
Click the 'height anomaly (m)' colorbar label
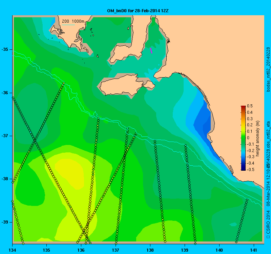point(258,139)
